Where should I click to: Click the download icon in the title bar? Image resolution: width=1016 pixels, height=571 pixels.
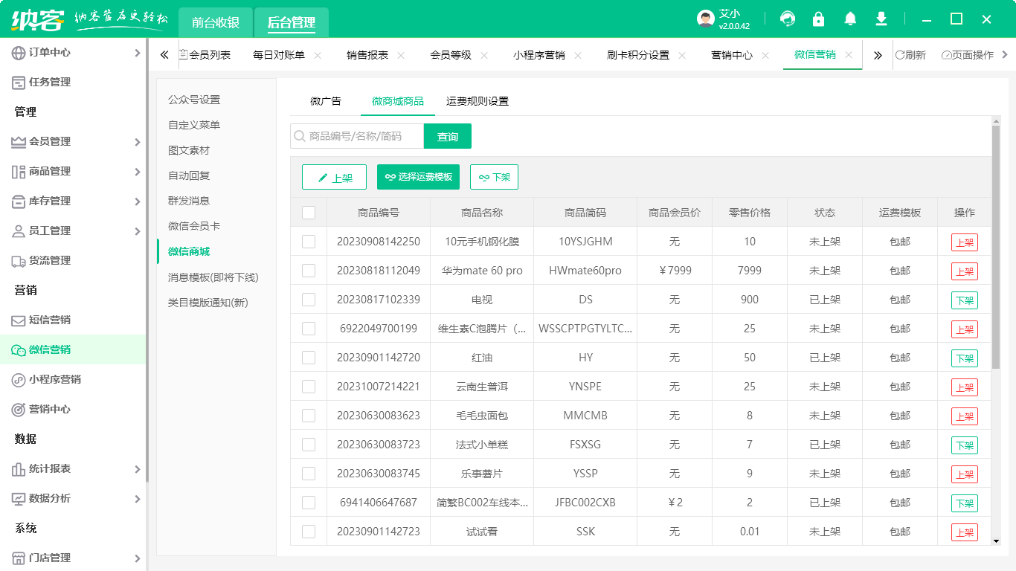pos(881,18)
